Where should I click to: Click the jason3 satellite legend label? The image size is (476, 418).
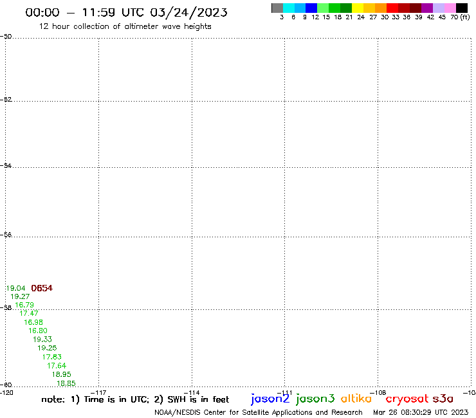(315, 399)
